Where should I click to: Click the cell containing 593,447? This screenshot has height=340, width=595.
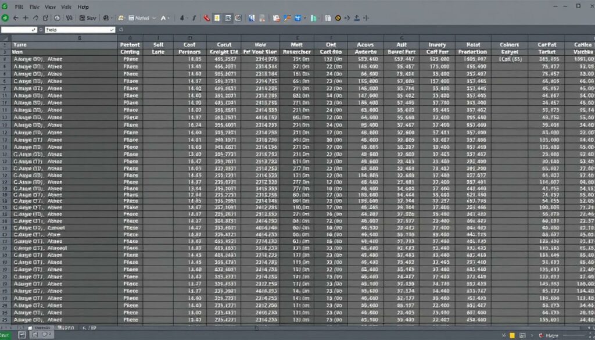[402, 59]
